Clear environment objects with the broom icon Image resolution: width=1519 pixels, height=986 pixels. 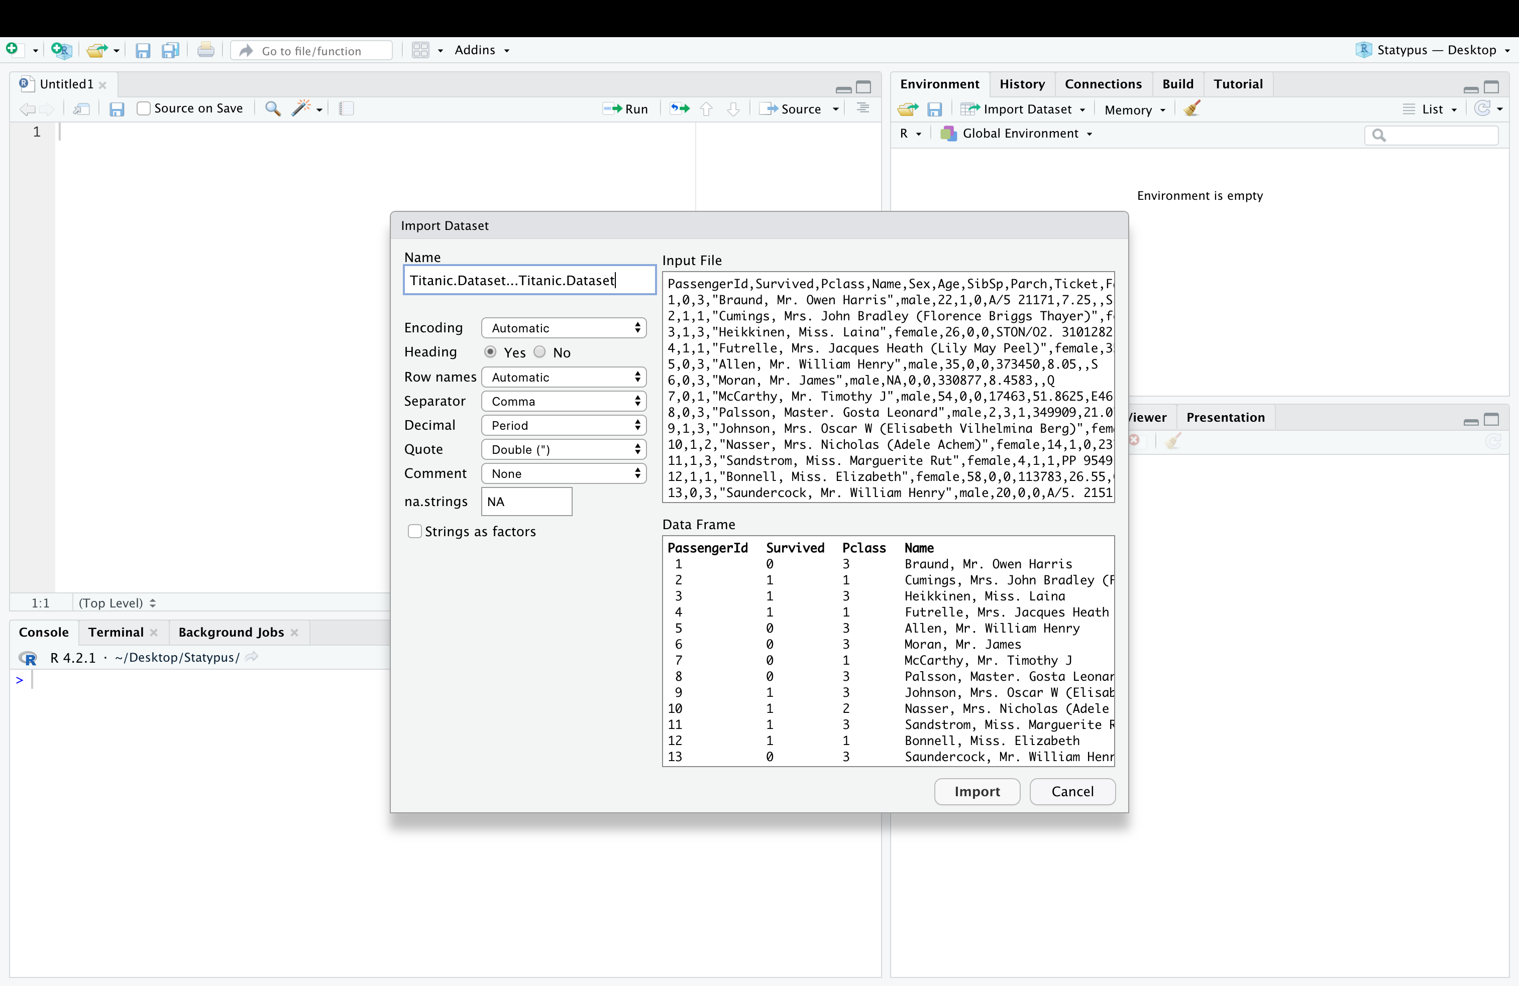coord(1191,109)
